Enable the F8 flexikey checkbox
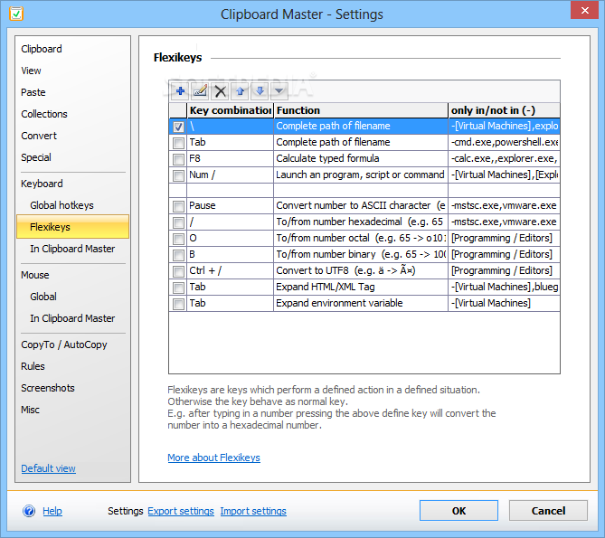605x538 pixels. click(x=178, y=159)
